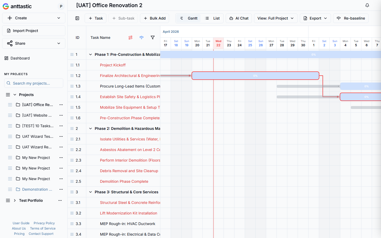Switch to List view

212,18
